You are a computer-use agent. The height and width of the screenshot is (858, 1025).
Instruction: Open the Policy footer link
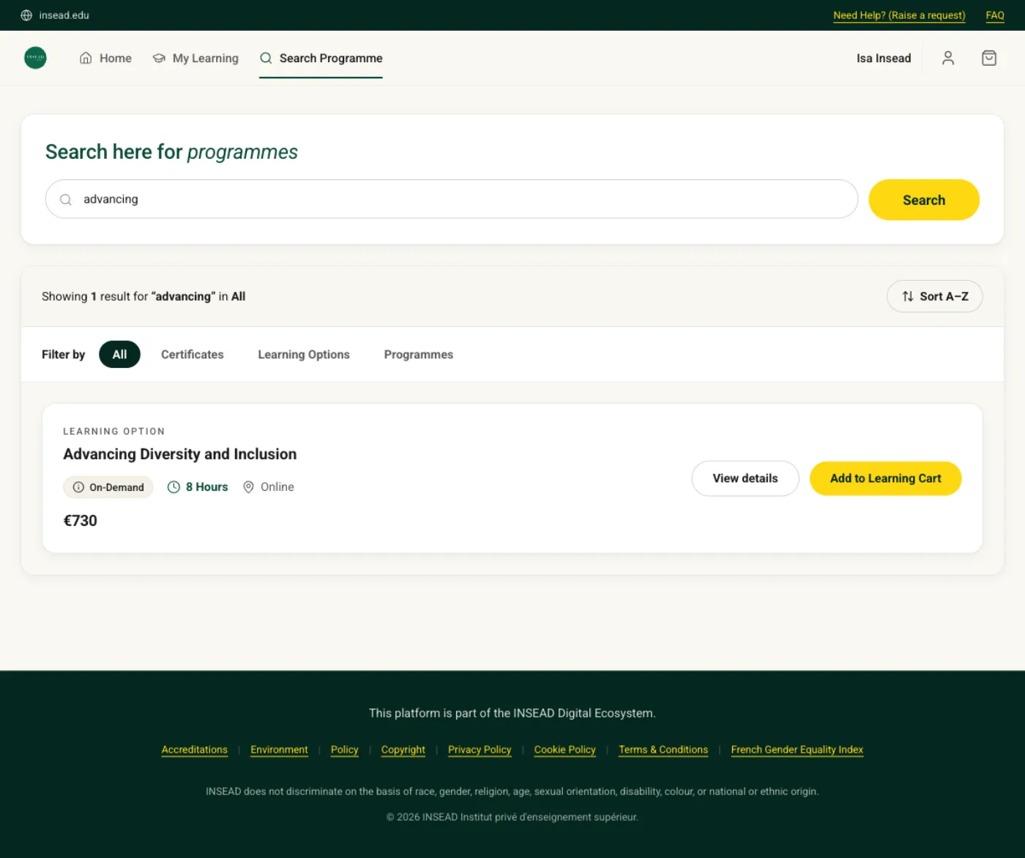pos(345,750)
